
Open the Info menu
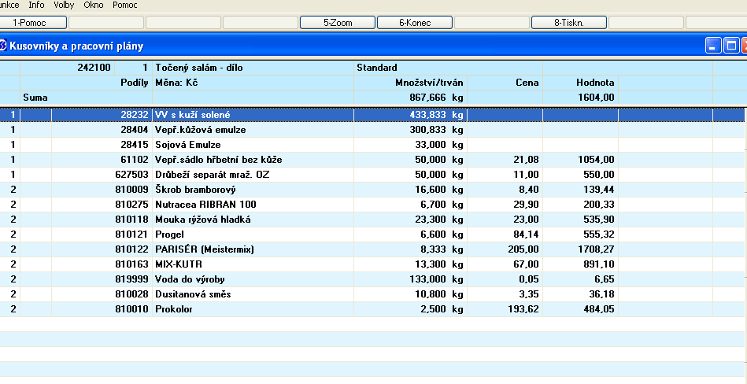coord(36,5)
